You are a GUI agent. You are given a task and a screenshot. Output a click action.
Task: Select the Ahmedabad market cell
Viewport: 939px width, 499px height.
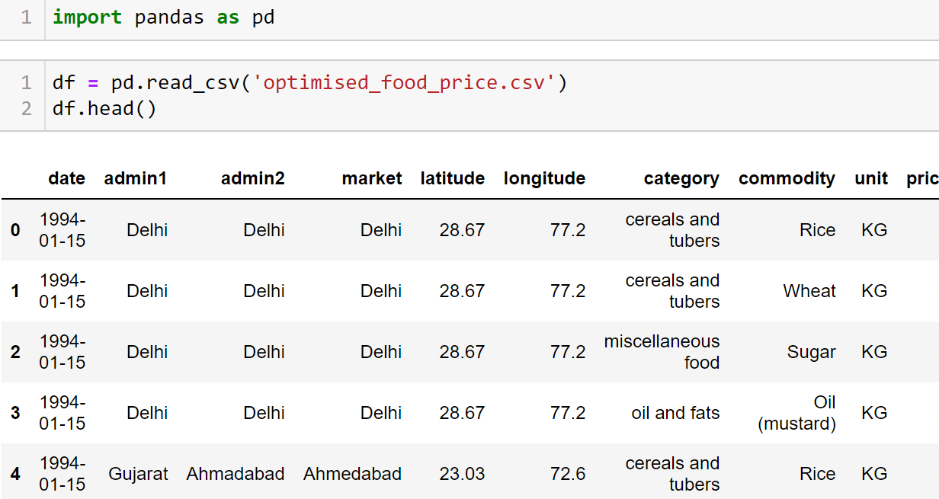(352, 474)
